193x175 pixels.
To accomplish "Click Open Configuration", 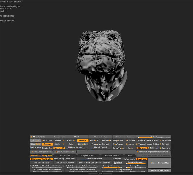I will coord(65,152).
